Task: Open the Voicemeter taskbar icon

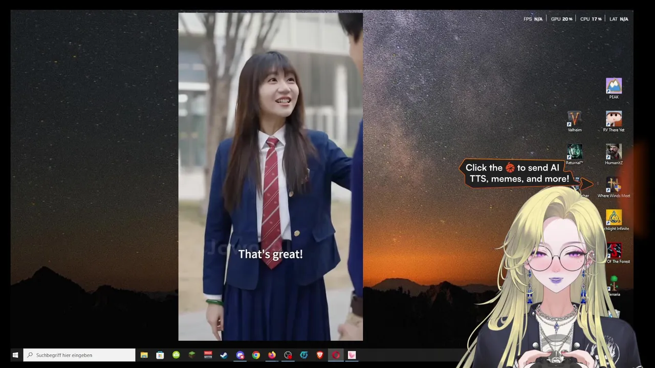Action: pos(208,355)
